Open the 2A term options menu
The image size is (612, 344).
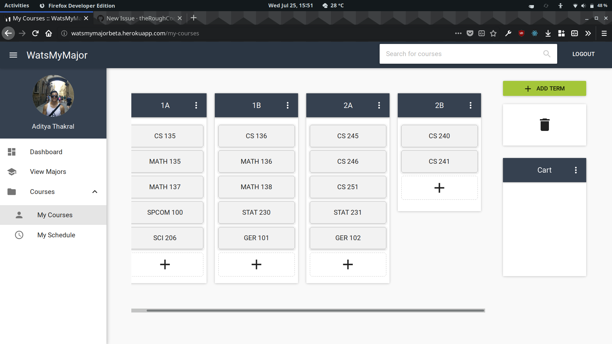pyautogui.click(x=379, y=105)
